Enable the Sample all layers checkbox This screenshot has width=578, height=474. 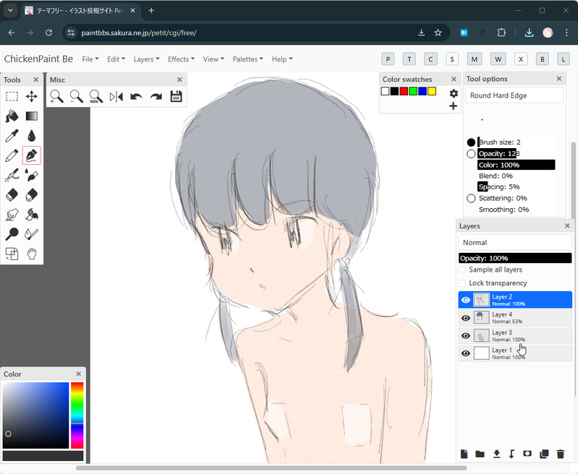(463, 270)
